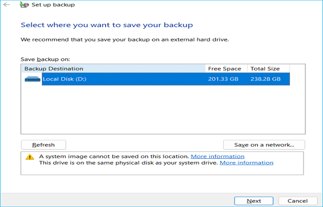Cancel the backup setup

tap(298, 201)
